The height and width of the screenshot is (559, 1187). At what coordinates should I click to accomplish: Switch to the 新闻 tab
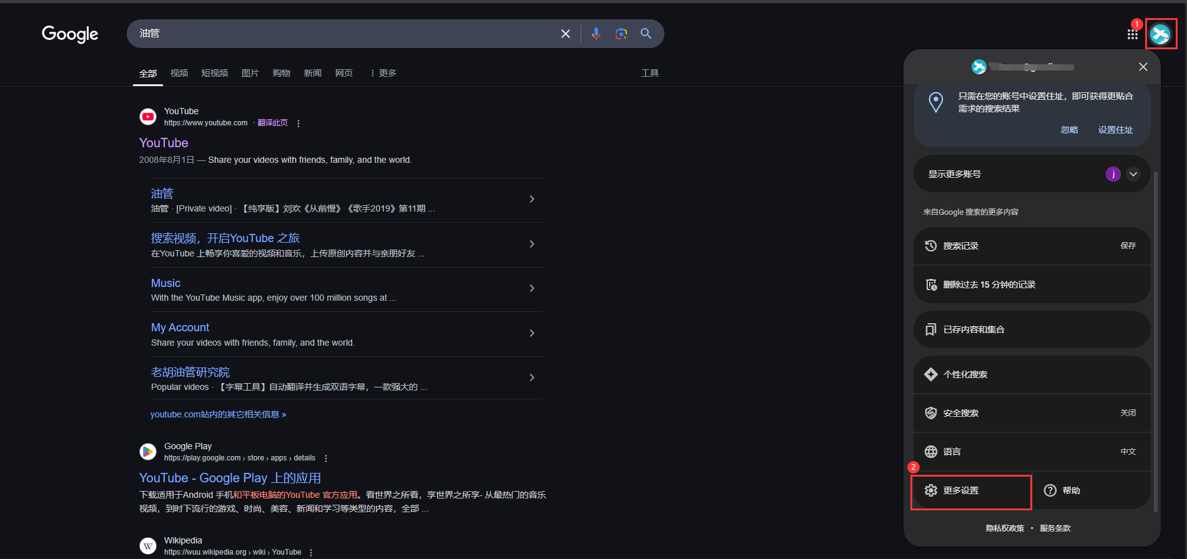click(x=313, y=73)
